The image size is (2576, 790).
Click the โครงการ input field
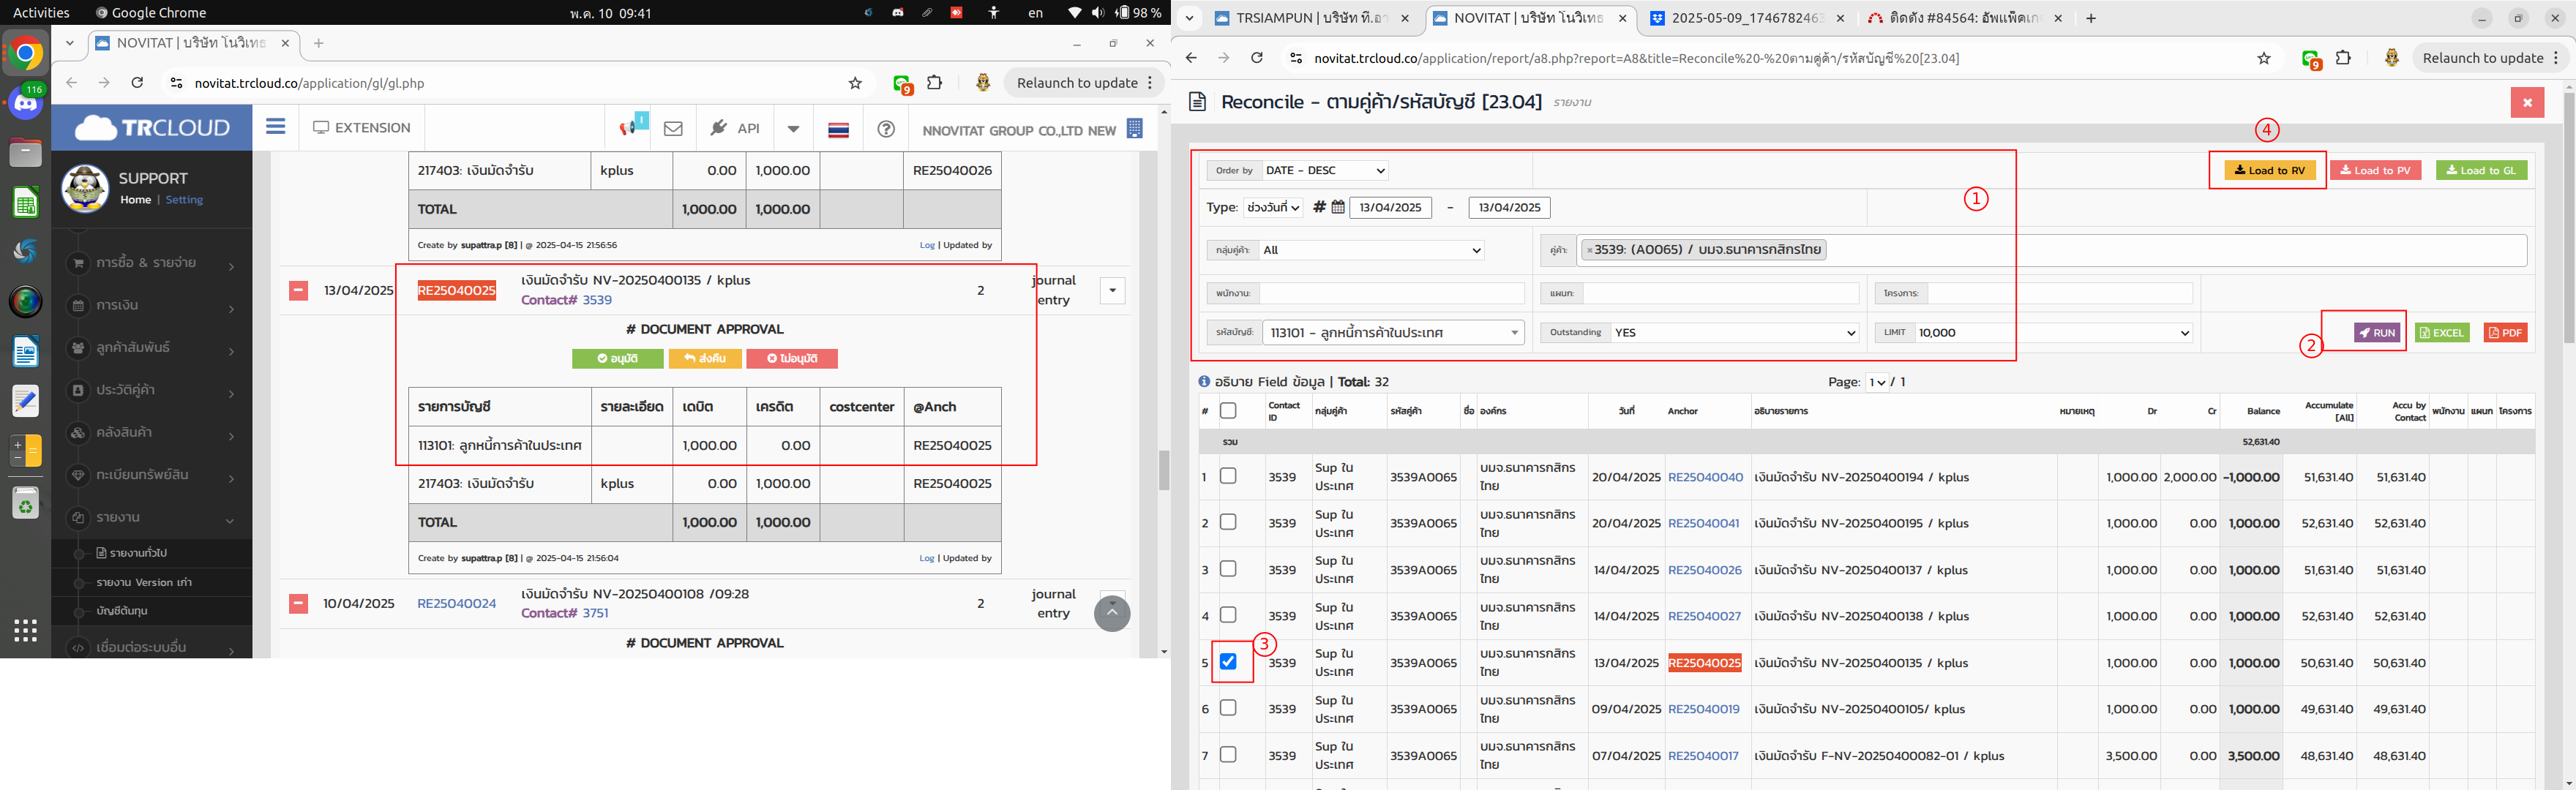tap(2059, 293)
